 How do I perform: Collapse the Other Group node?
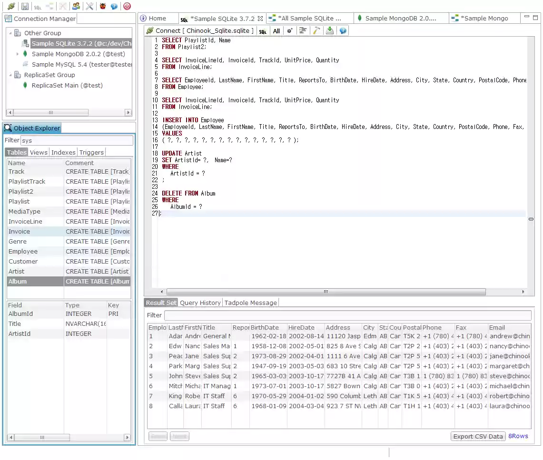coord(11,32)
